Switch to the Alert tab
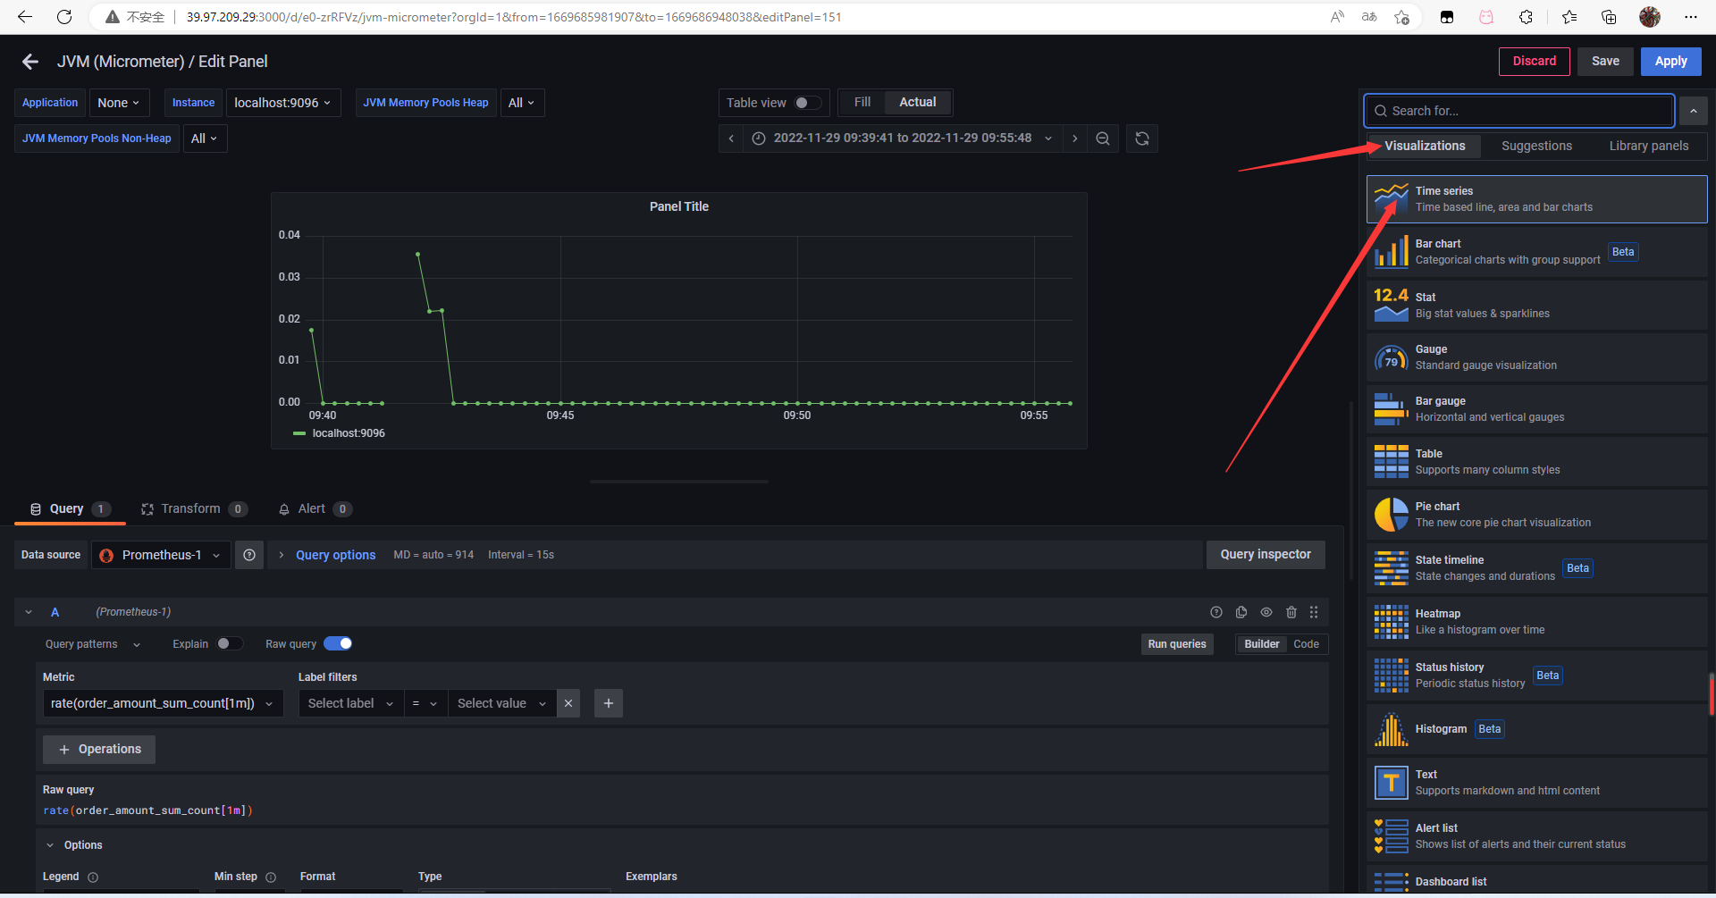Image resolution: width=1716 pixels, height=898 pixels. (315, 509)
